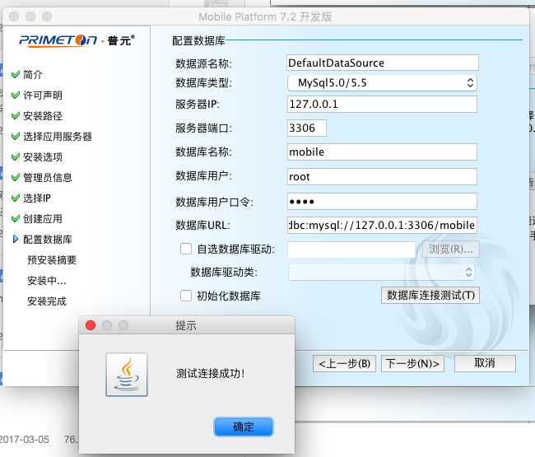Click the Mobile Platform 7.2 开发版 title
The width and height of the screenshot is (535, 457).
tap(265, 16)
